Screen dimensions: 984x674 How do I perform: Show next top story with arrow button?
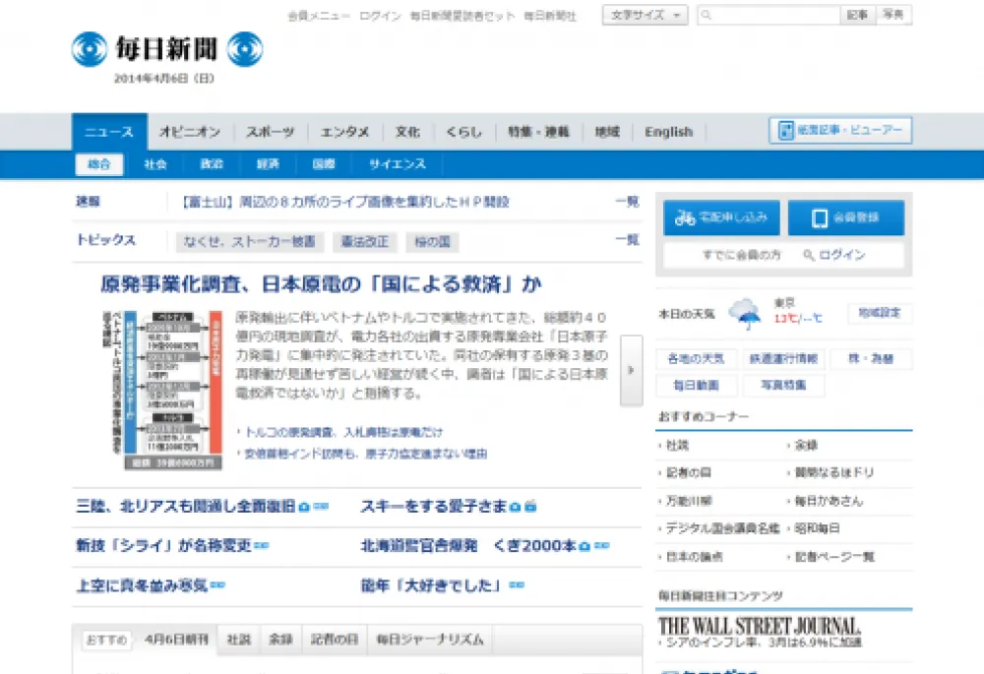[x=632, y=370]
